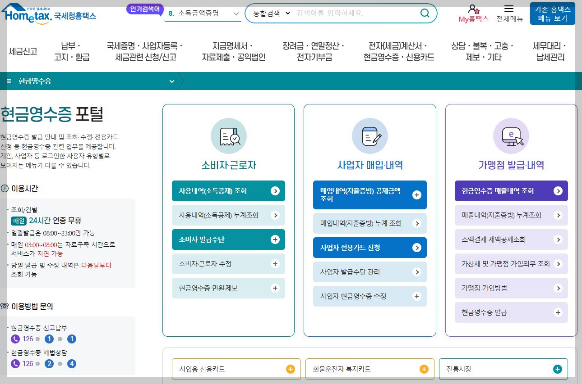This screenshot has width=582, height=384.
Task: Click the 가맹점 발급·내역 monitor icon
Action: tap(511, 136)
